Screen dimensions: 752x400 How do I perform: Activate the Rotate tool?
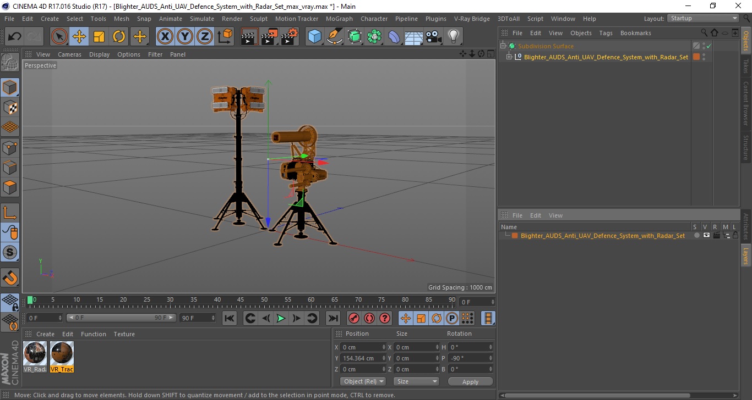119,37
